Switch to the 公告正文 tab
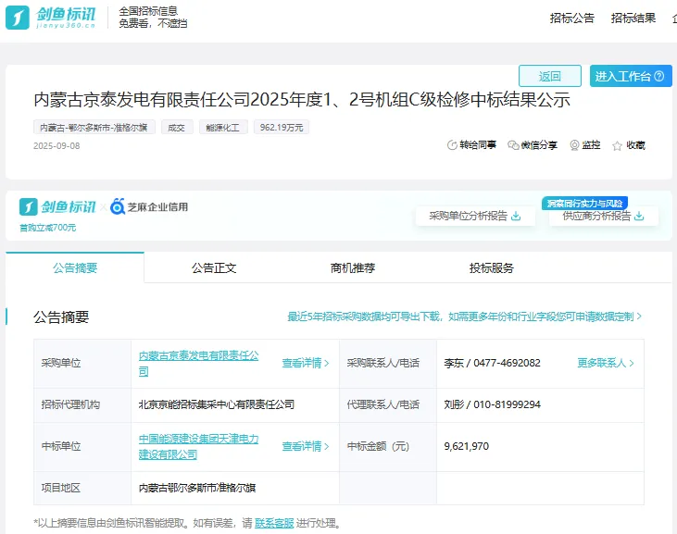 214,267
